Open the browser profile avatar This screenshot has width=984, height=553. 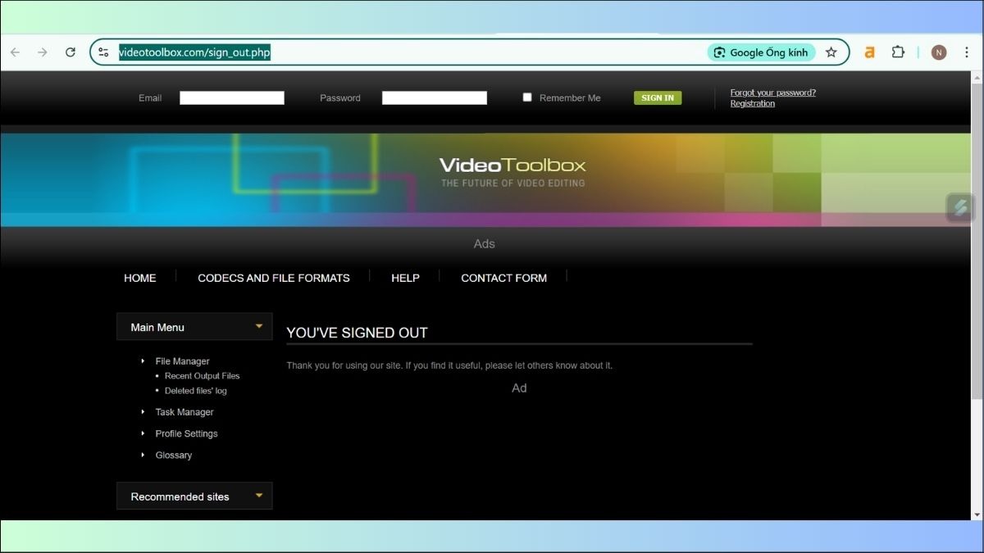point(939,52)
